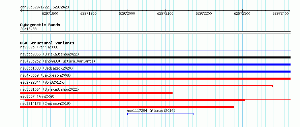
Task: Click the 62972100 ruler tick label
Action: tap(165, 13)
